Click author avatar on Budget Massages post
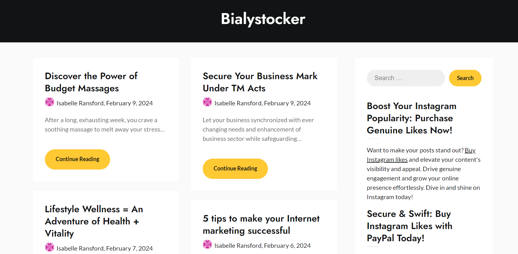This screenshot has height=254, width=518. pyautogui.click(x=49, y=102)
